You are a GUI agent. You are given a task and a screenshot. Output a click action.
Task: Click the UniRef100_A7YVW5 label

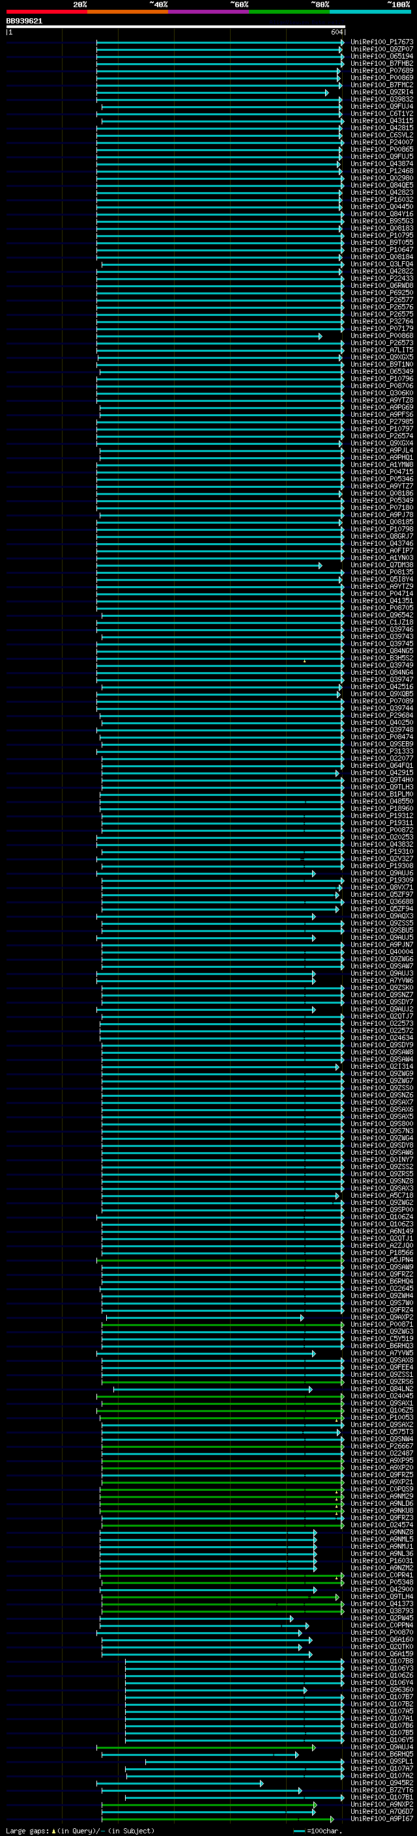point(382,1353)
